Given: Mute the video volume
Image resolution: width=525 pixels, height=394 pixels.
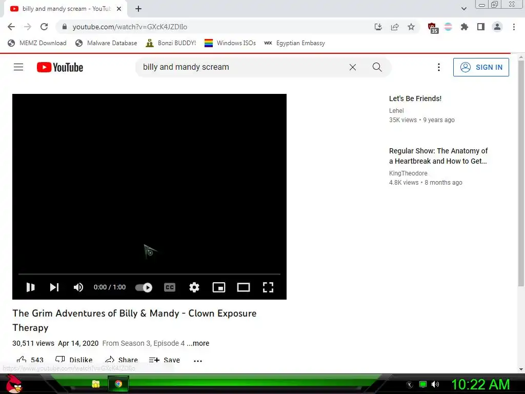Looking at the screenshot, I should tap(78, 287).
